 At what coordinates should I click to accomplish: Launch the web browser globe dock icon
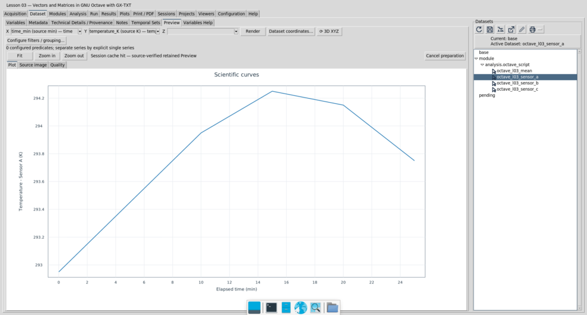[x=300, y=308]
